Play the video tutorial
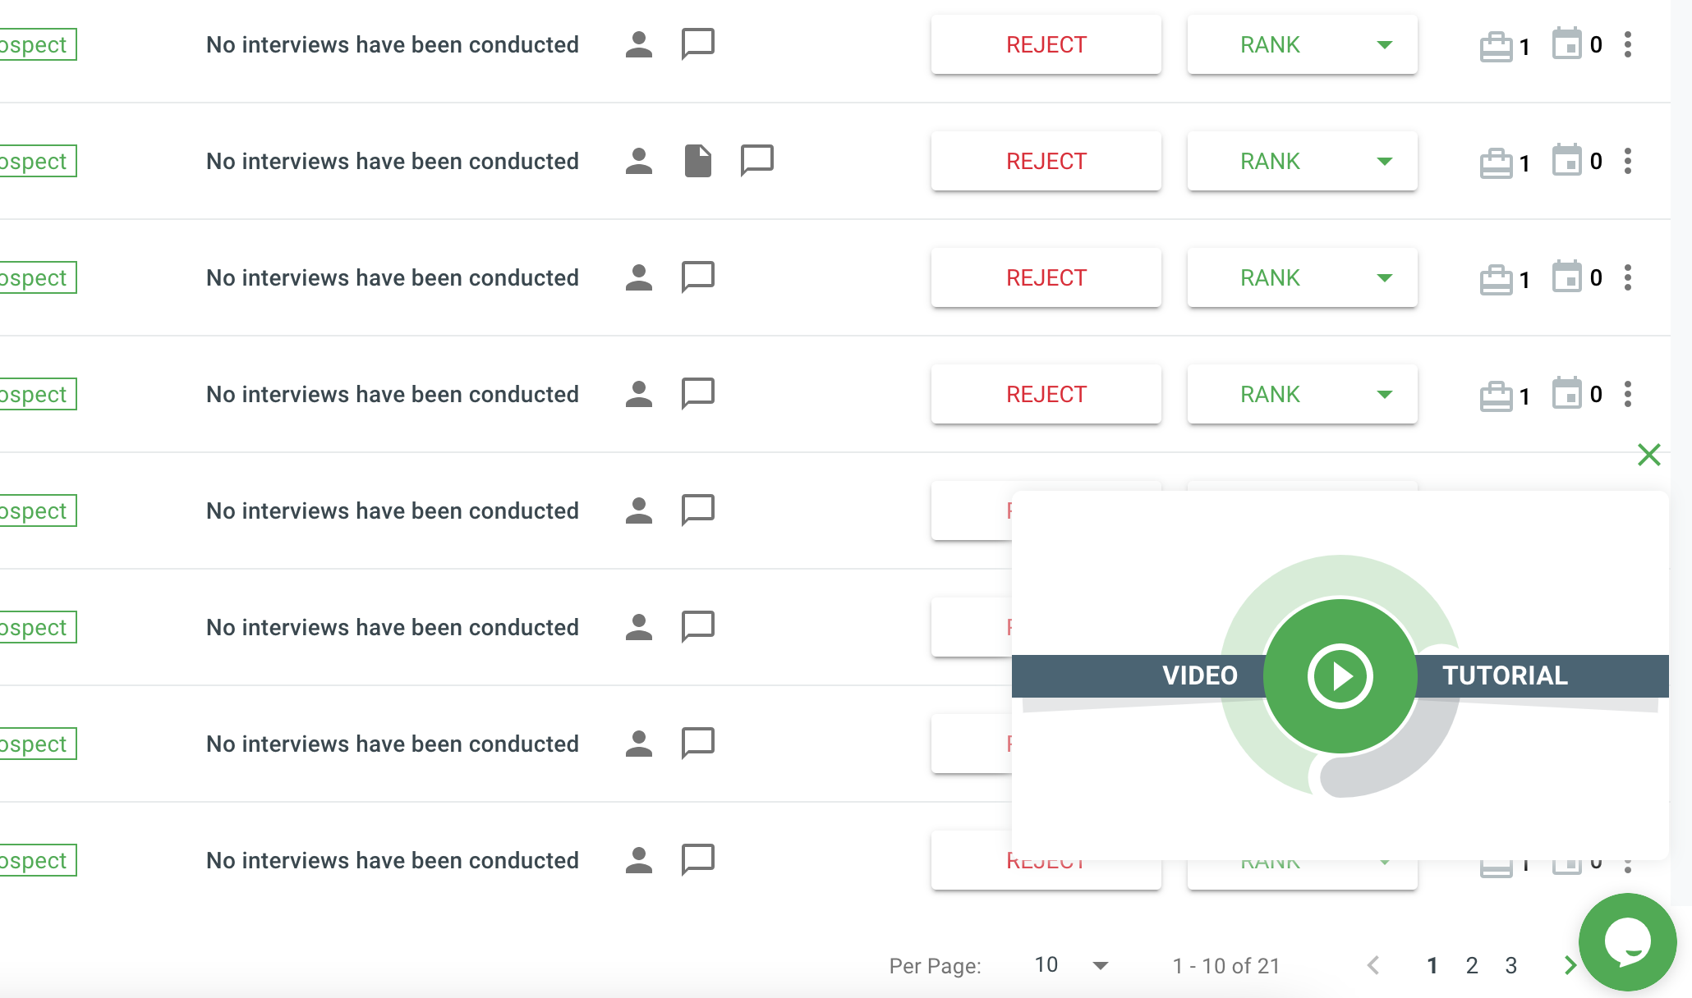 [1340, 676]
